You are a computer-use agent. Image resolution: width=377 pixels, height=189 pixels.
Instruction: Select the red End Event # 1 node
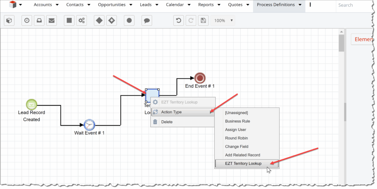200,78
